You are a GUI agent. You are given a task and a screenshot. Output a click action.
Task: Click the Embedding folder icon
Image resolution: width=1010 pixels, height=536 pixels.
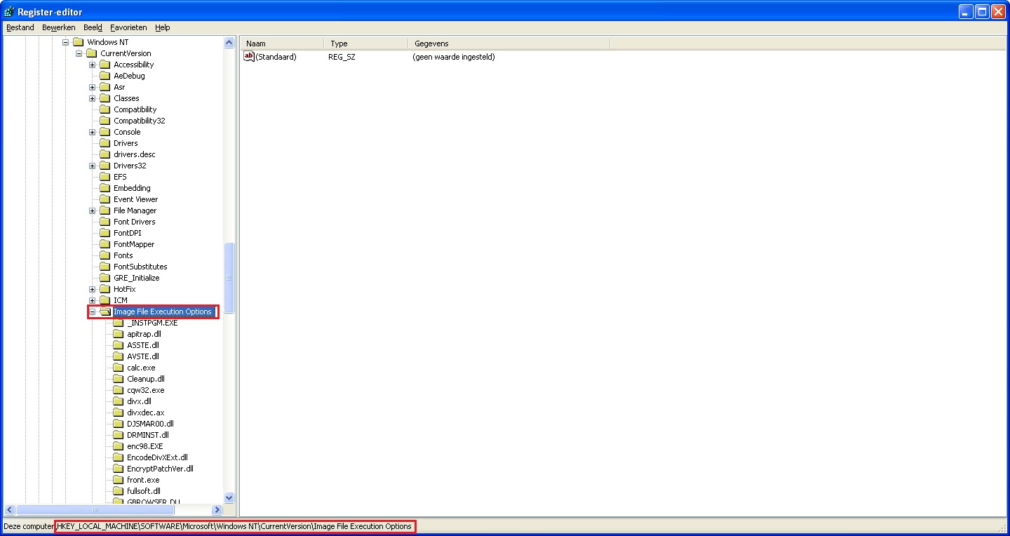point(105,188)
